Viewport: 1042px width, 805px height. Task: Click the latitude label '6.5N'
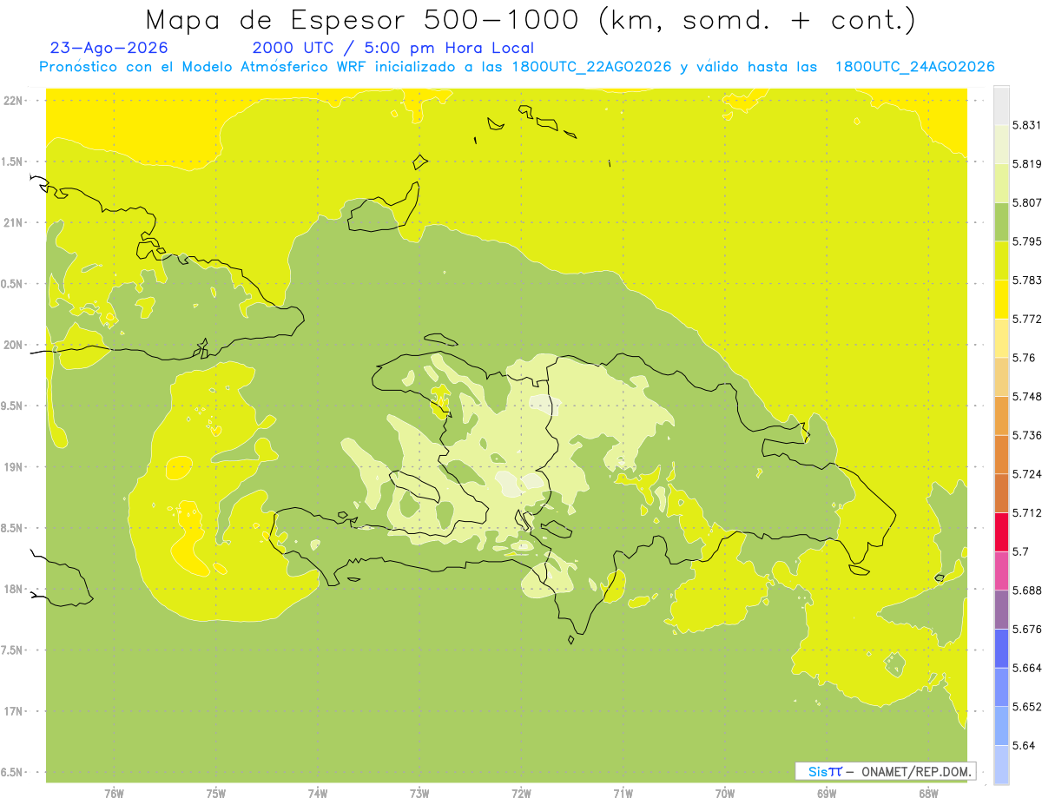[x=12, y=772]
